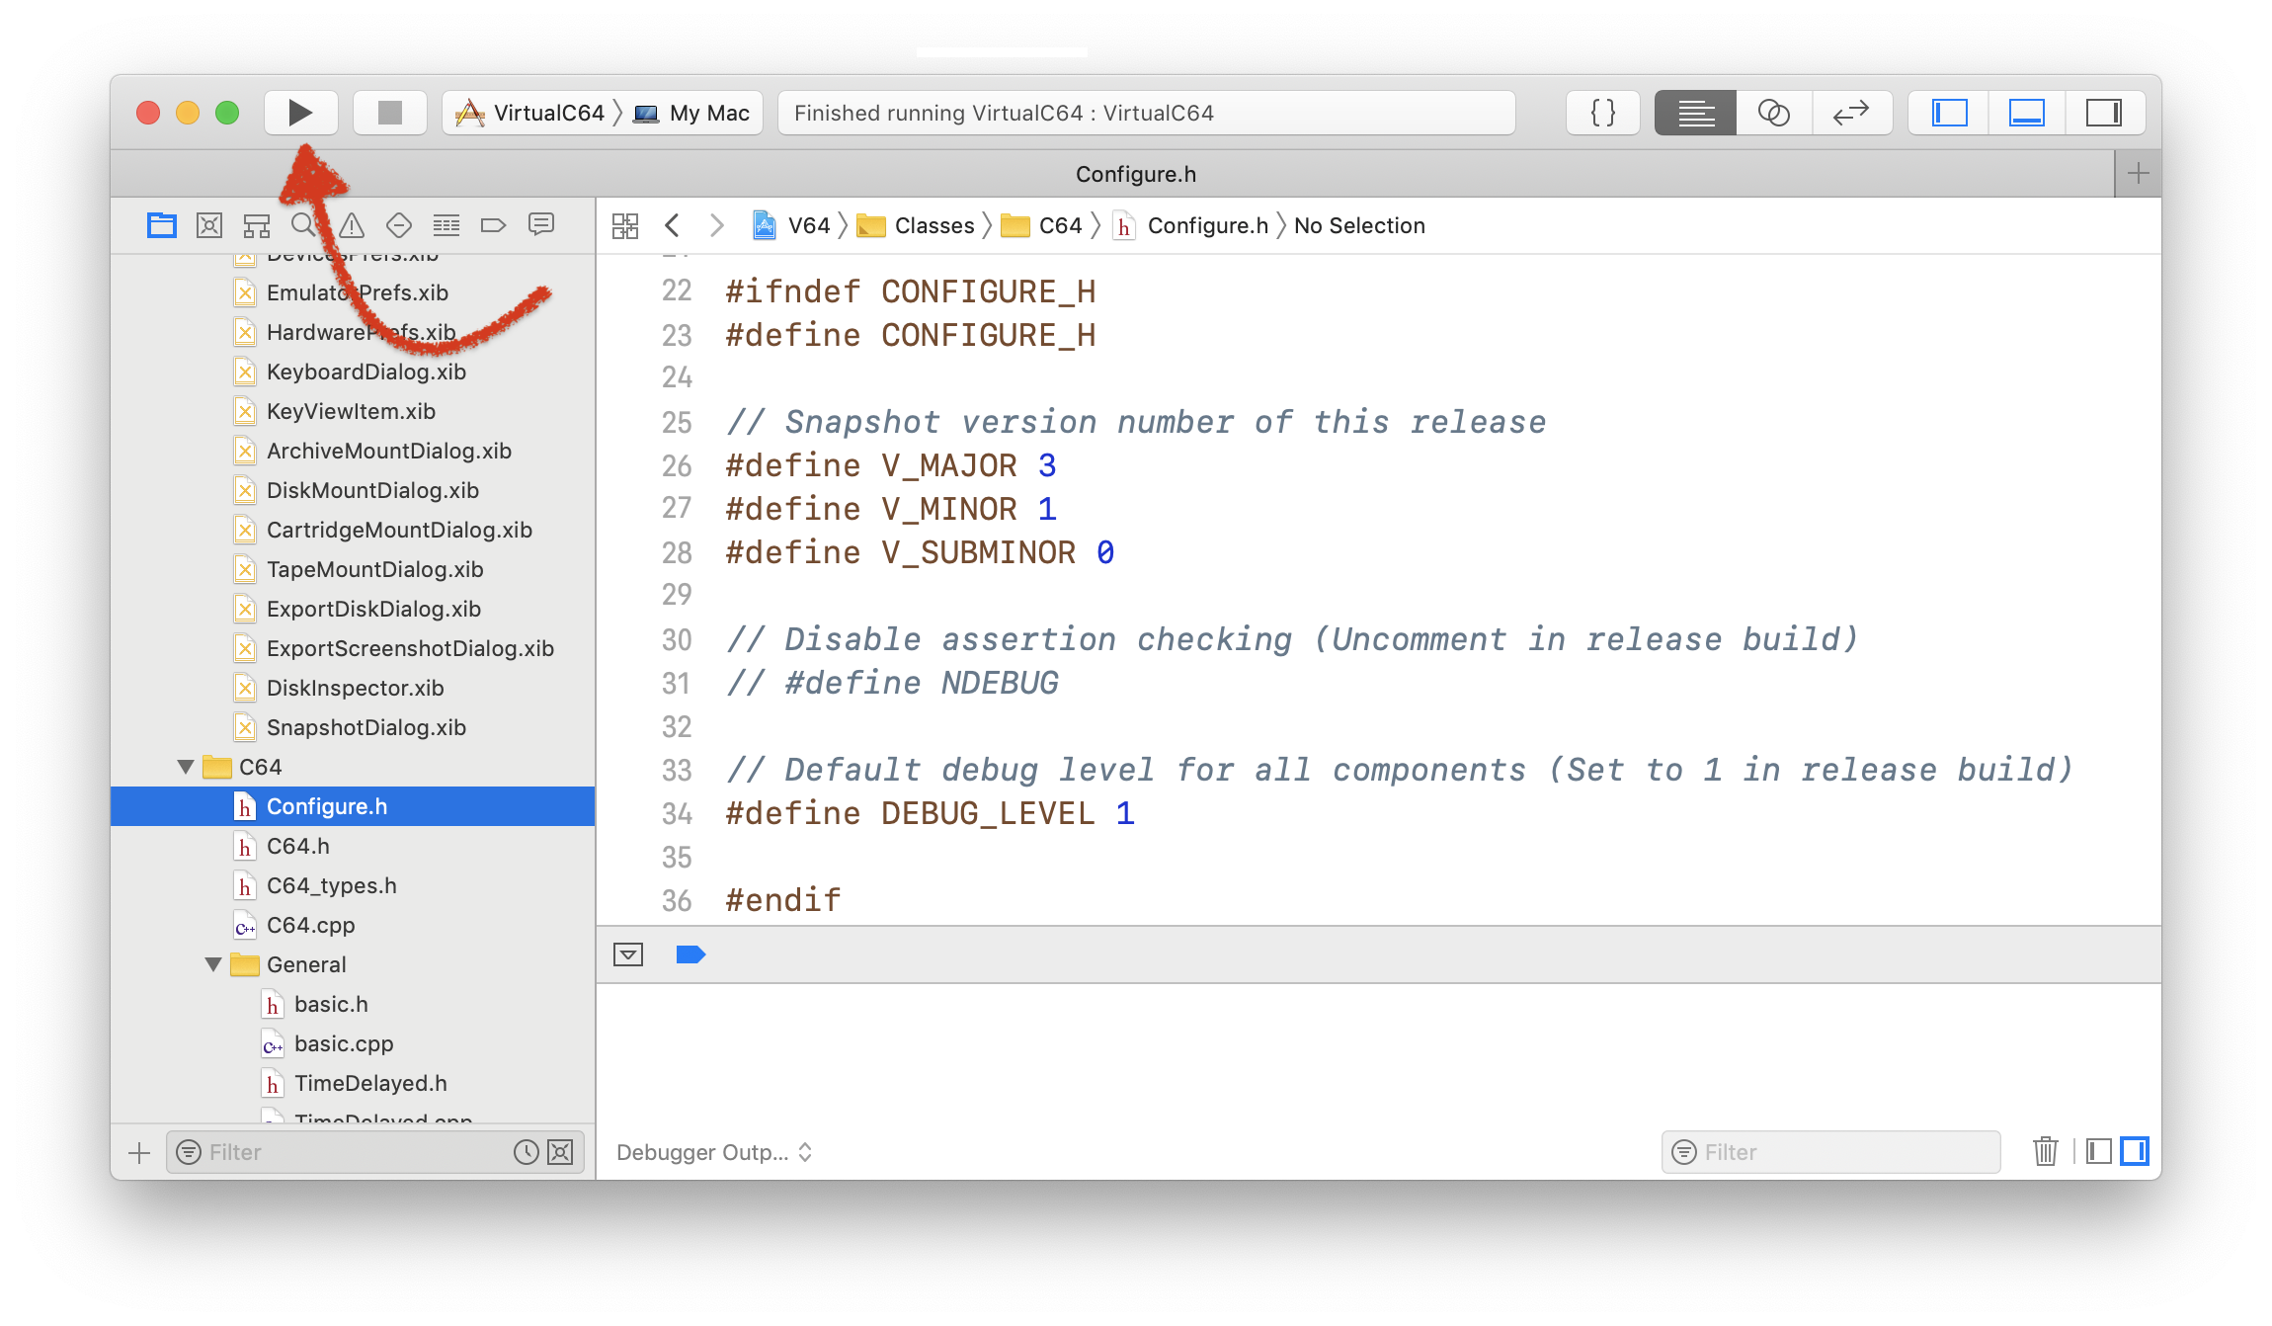Open the test navigator
The width and height of the screenshot is (2272, 1326).
tap(399, 225)
